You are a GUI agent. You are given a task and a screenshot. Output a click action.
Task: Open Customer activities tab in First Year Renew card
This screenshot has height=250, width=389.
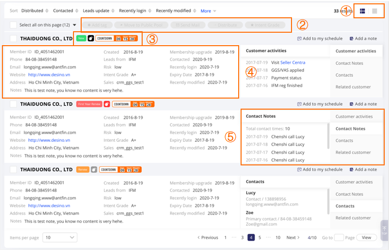354,116
